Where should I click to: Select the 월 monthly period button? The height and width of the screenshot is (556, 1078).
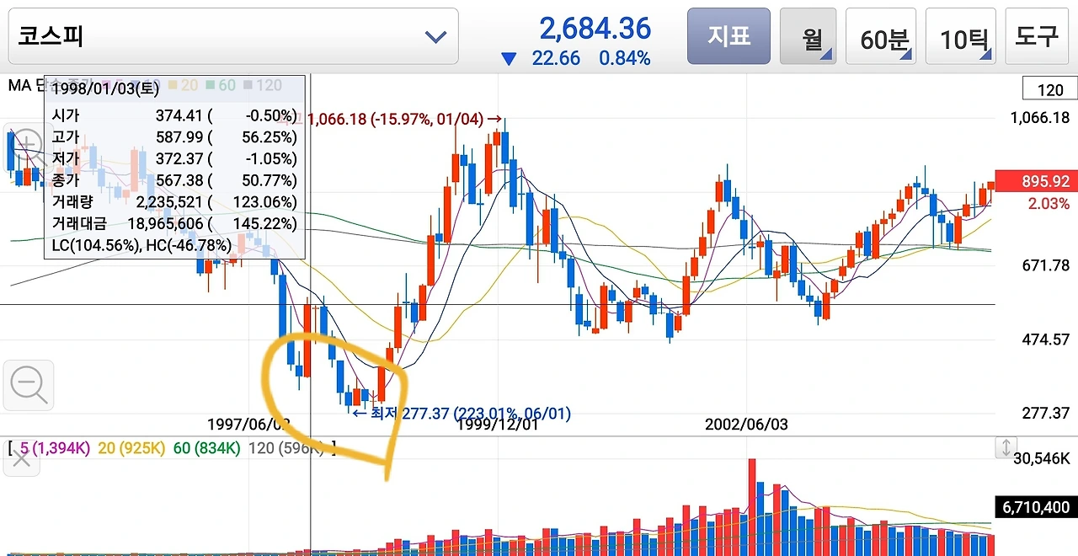(808, 36)
